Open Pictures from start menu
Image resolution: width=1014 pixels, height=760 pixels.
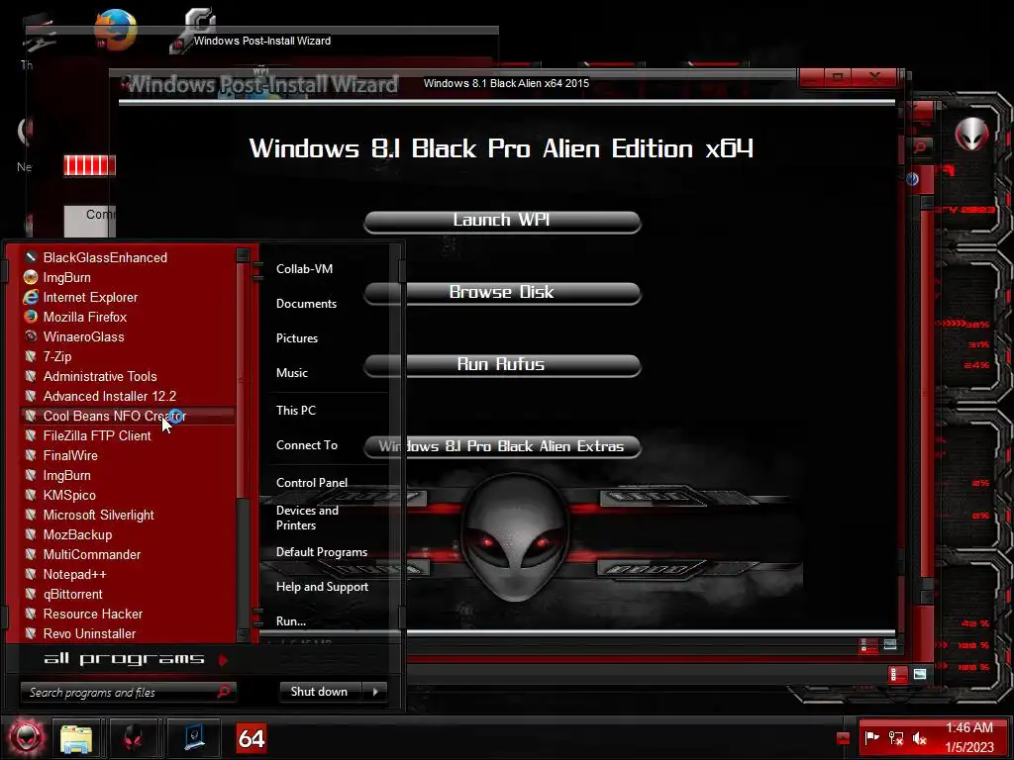pyautogui.click(x=297, y=338)
